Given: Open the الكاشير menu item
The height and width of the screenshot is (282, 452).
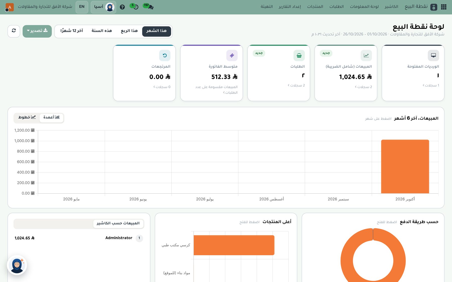Looking at the screenshot, I should [391, 7].
